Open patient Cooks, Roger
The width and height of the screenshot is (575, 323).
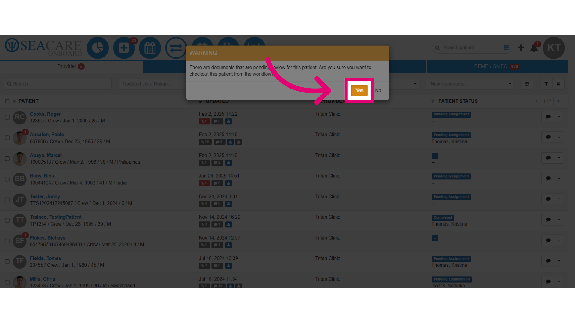[x=45, y=114]
